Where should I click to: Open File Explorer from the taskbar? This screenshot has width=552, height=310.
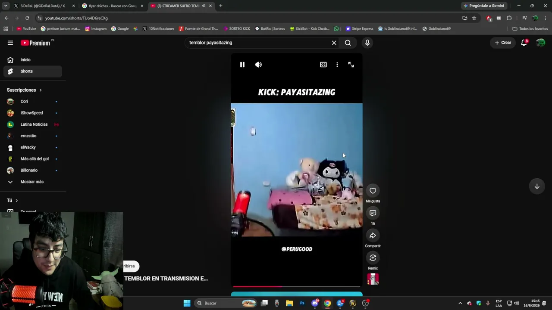[x=289, y=303]
